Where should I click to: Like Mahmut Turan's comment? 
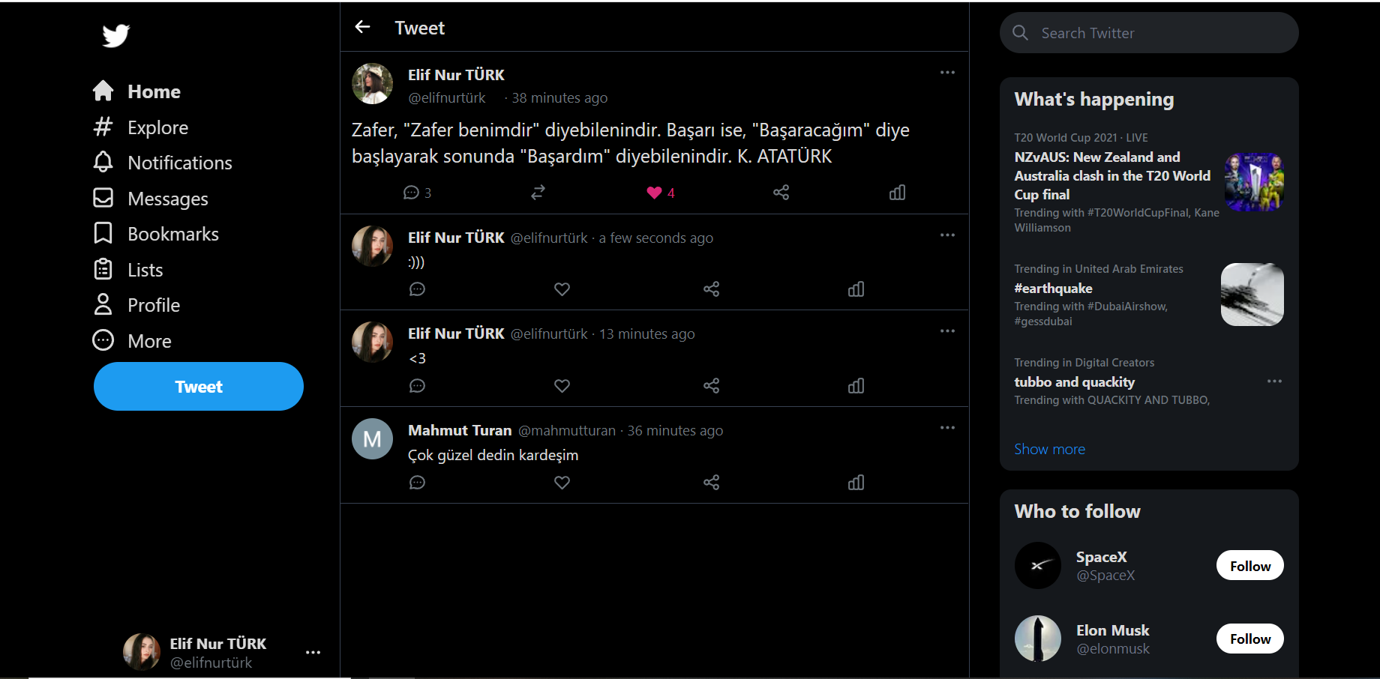[x=562, y=483]
